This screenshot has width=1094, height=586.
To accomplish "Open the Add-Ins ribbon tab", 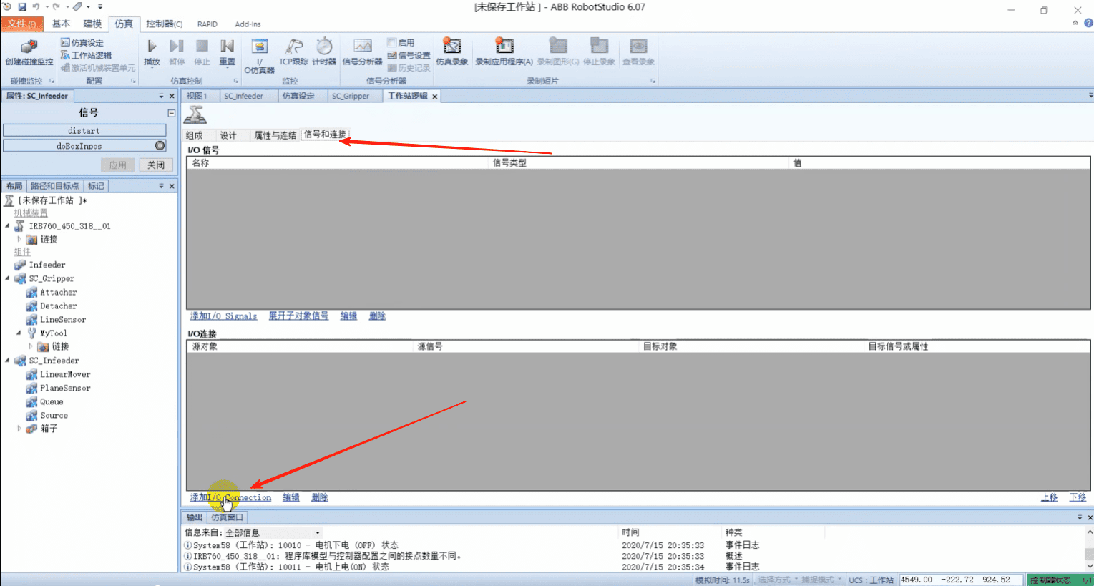I will tap(248, 24).
